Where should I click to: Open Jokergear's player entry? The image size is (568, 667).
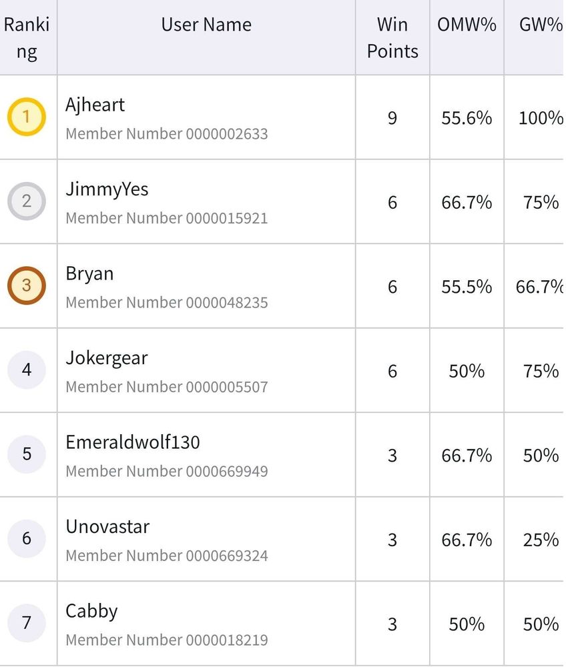click(107, 358)
